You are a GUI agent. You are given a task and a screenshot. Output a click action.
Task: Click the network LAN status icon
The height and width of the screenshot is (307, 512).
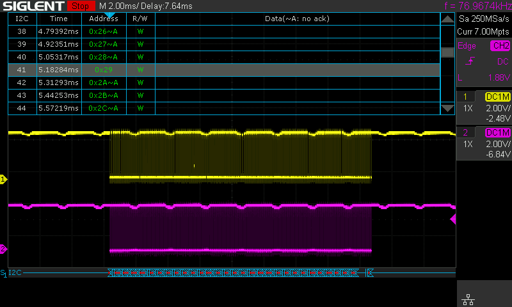467,299
